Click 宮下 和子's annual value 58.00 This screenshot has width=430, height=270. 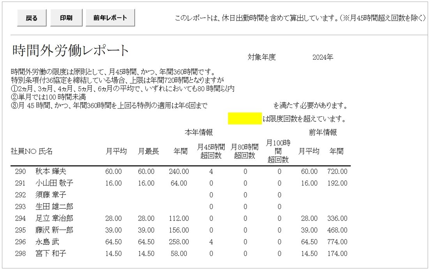point(179,254)
